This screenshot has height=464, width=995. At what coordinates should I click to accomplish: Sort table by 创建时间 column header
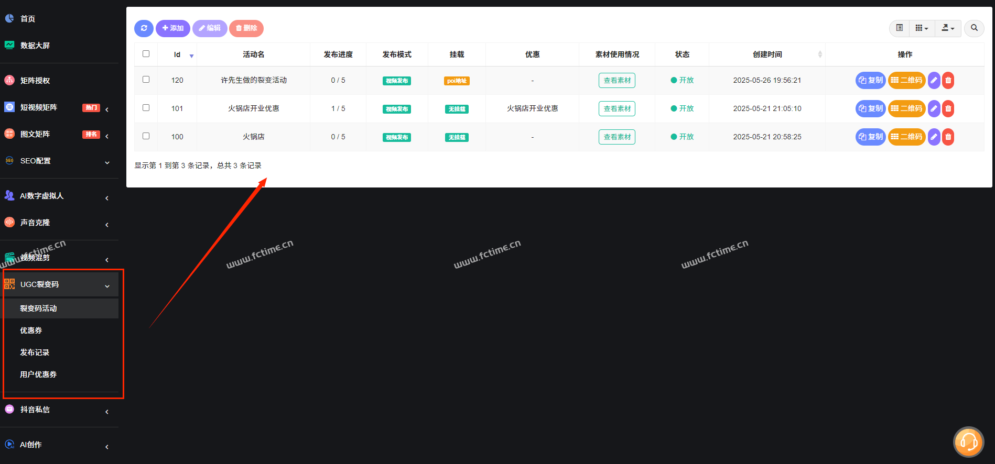(x=767, y=54)
